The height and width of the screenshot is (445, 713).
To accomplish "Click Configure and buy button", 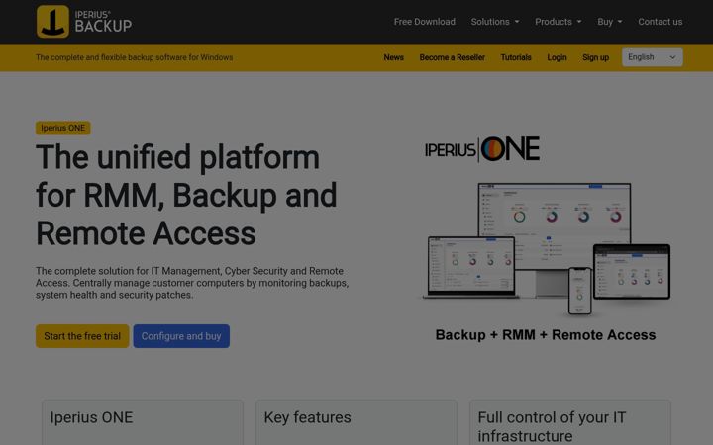I will click(181, 336).
